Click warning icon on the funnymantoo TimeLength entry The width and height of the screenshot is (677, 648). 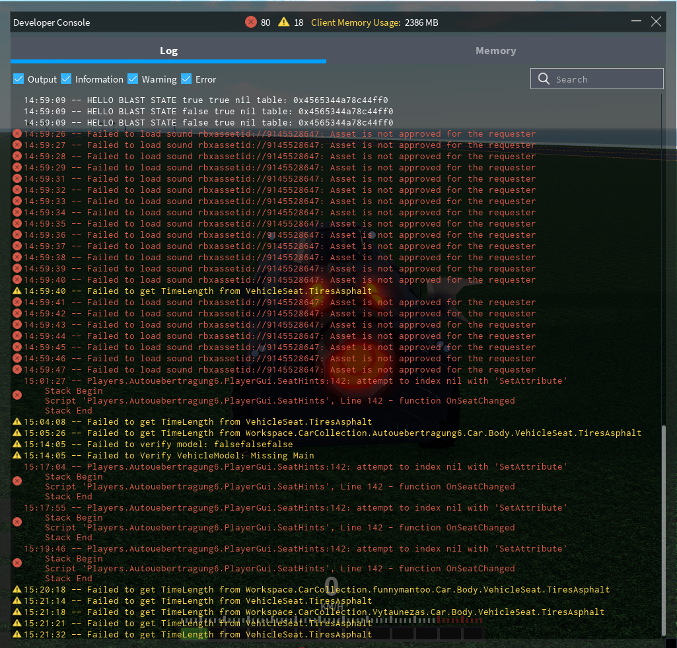point(17,590)
